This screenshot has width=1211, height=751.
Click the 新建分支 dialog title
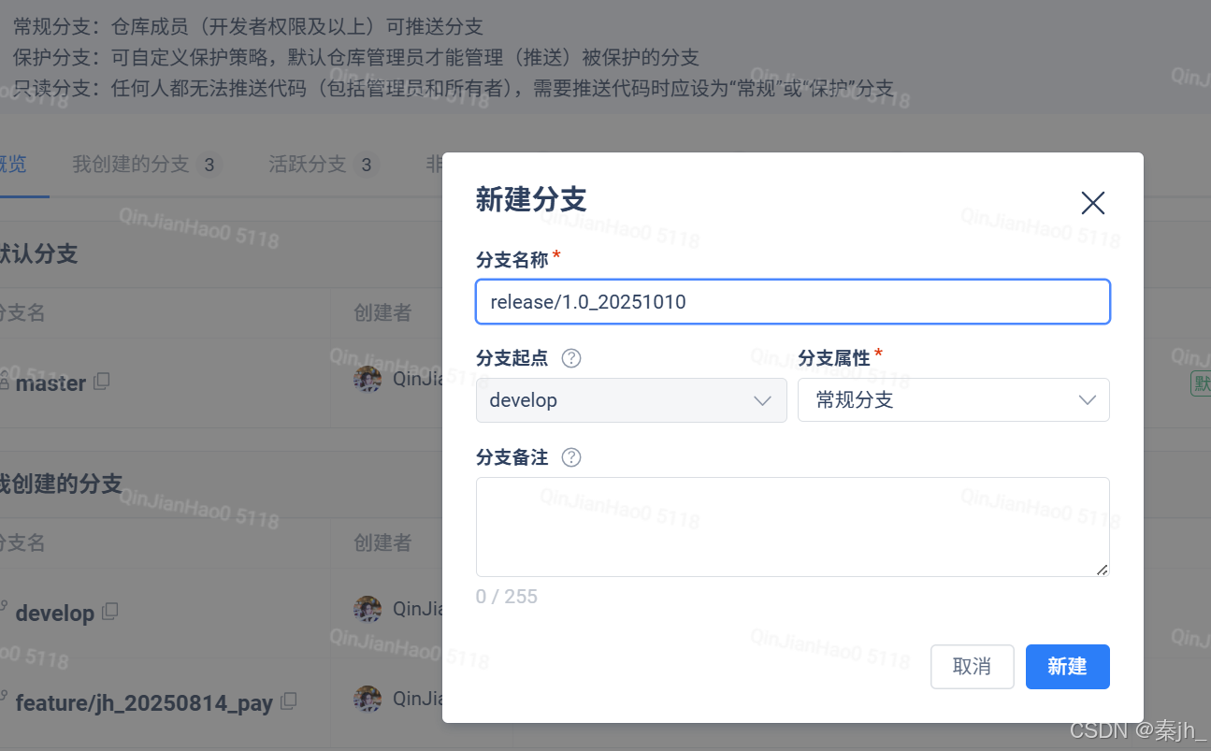coord(531,199)
